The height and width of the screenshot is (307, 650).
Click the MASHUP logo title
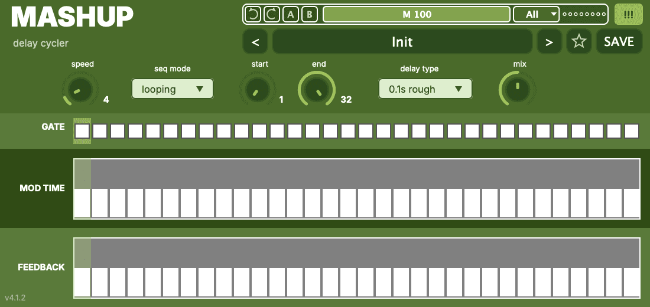[x=73, y=17]
